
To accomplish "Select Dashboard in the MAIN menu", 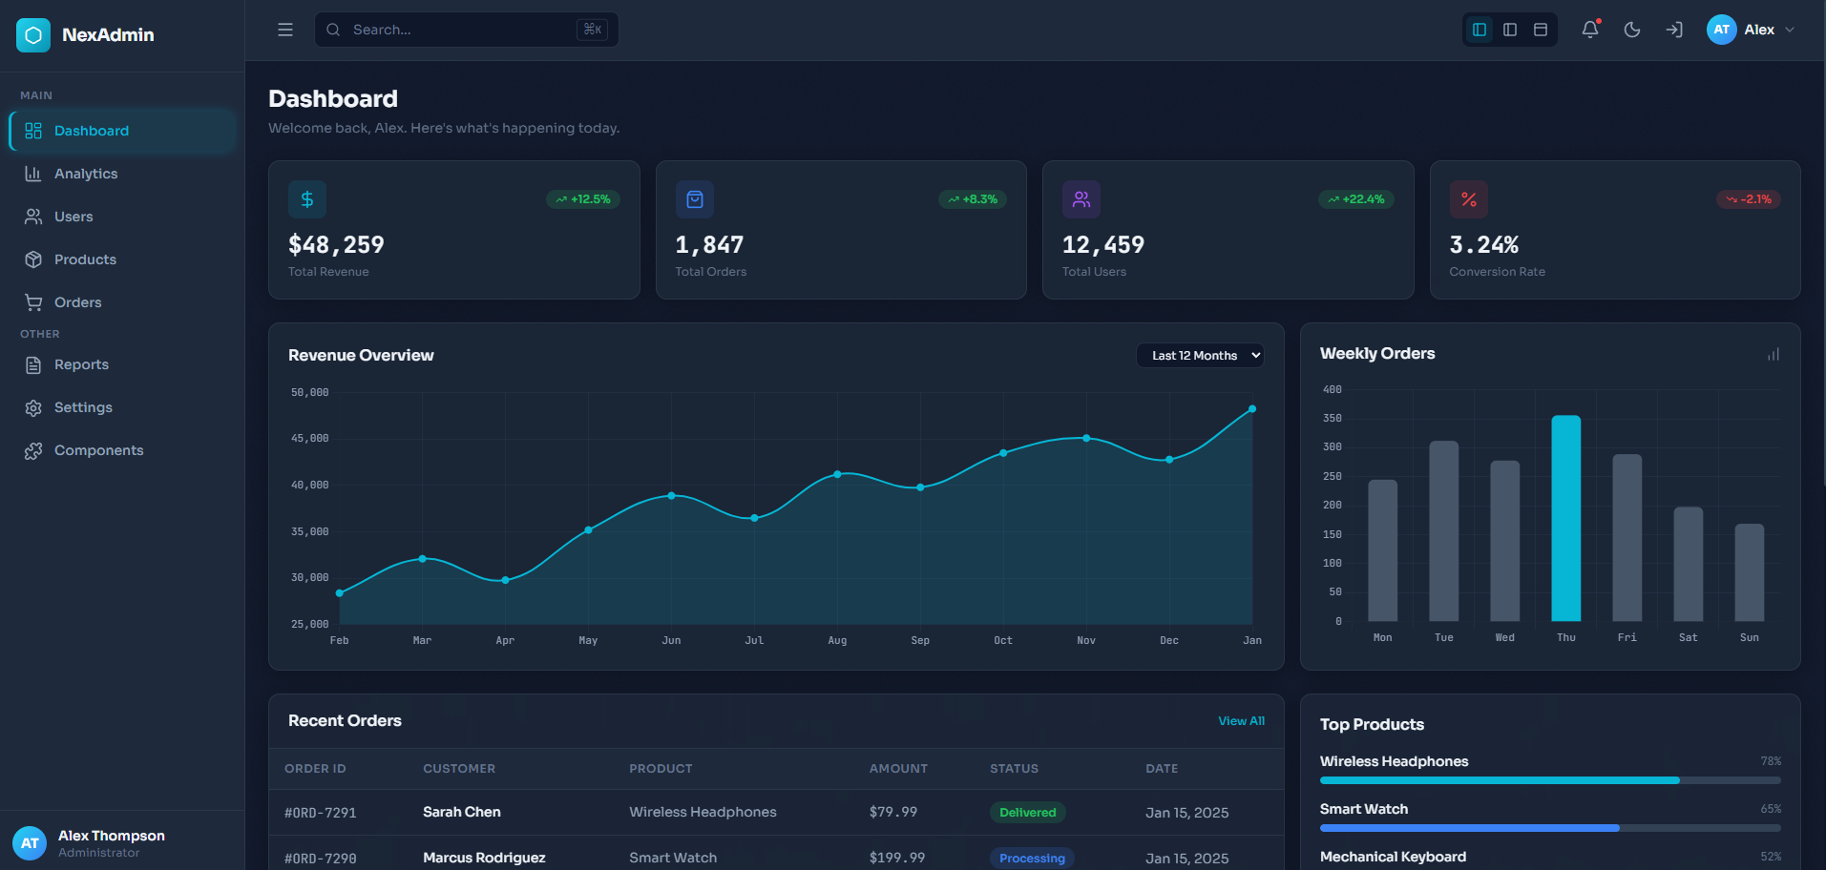I will 91,131.
